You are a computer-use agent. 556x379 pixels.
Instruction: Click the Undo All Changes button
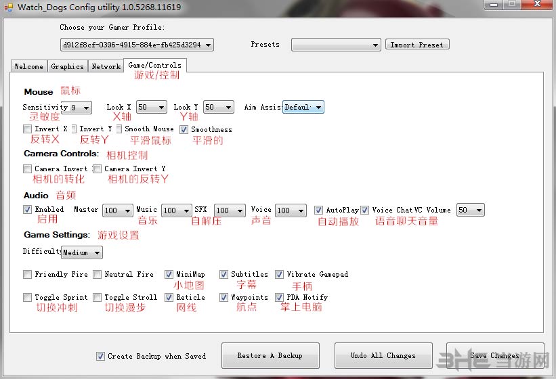click(x=383, y=355)
